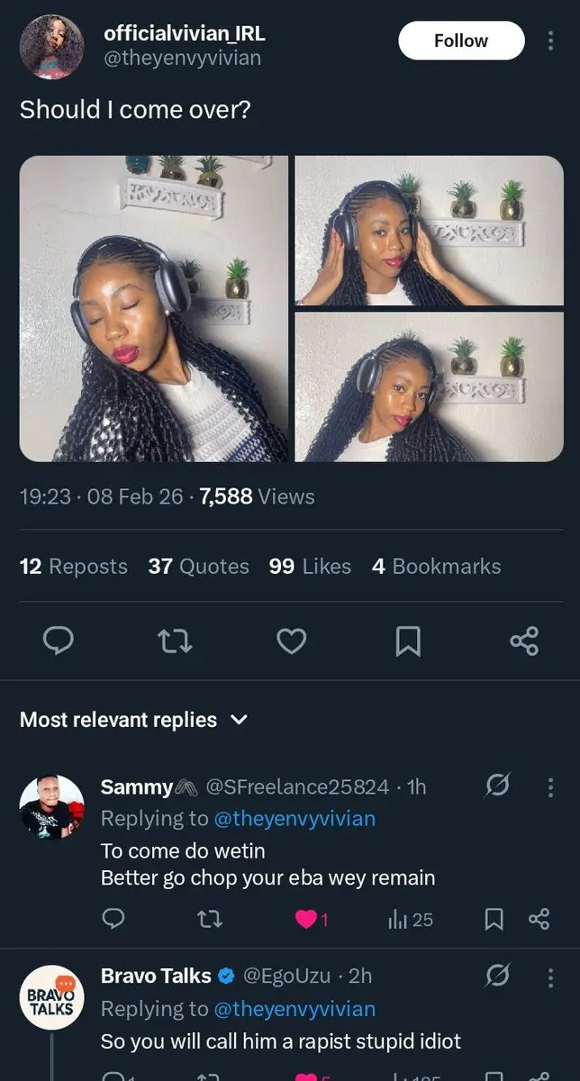Share the main post via share icon
This screenshot has width=580, height=1081.
click(x=524, y=640)
